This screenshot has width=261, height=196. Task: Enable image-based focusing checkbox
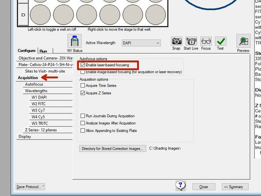[83, 72]
